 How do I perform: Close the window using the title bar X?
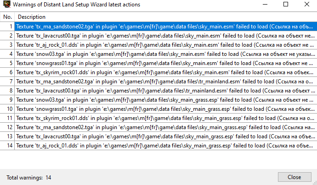[x=306, y=5]
